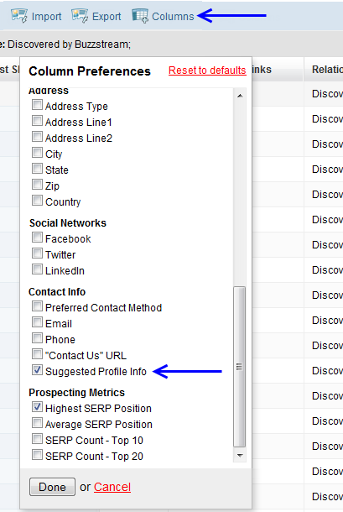Tick the Twitter checkbox
This screenshot has width=343, height=512.
coord(37,253)
